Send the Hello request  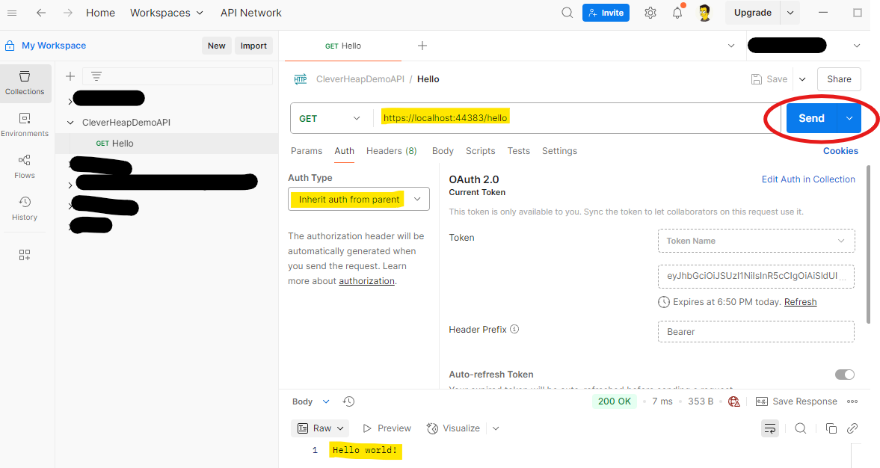point(811,117)
